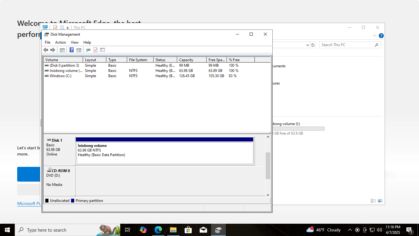Click the black Unallocated legend swatch
Screen dimensions: 419x236
(x=47, y=201)
